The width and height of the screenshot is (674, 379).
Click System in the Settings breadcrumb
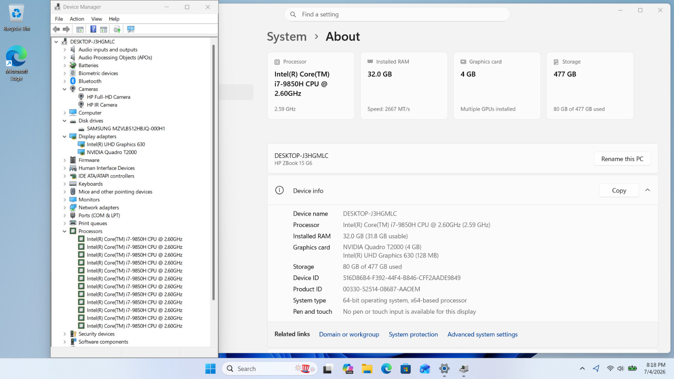click(286, 37)
